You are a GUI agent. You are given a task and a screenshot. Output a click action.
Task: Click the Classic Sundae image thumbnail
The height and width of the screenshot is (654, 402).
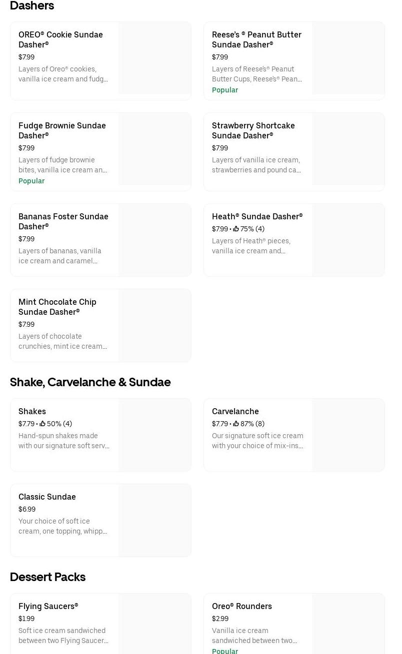click(x=154, y=520)
